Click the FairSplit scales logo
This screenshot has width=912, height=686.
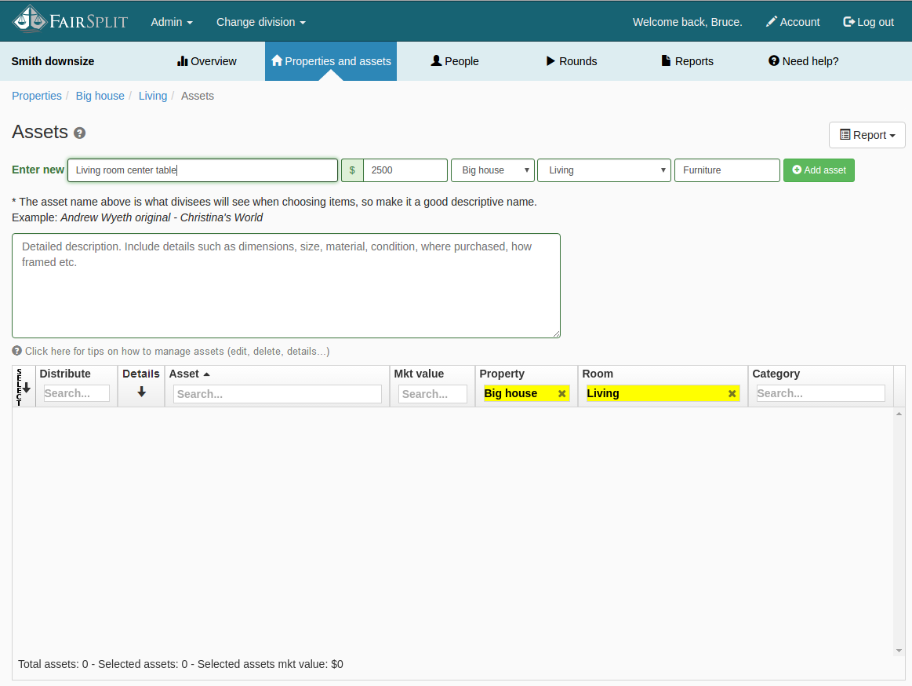tap(30, 20)
